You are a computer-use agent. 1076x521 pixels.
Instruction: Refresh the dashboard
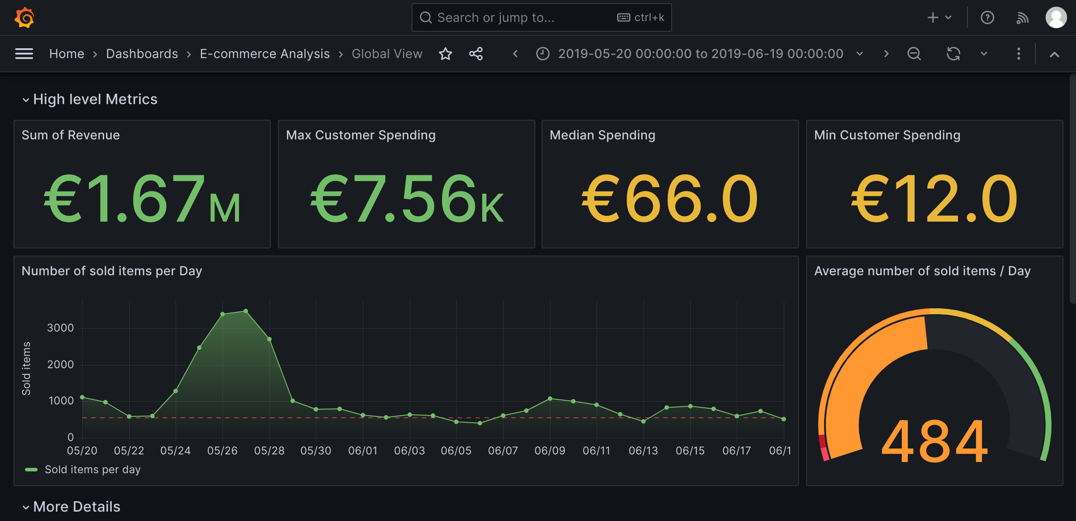pyautogui.click(x=953, y=54)
